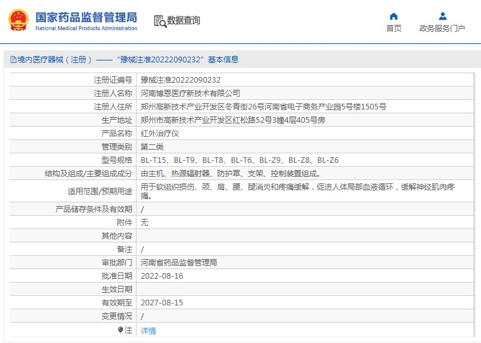Click the 政务服务门户 text label
This screenshot has height=343, width=481.
coord(442,29)
